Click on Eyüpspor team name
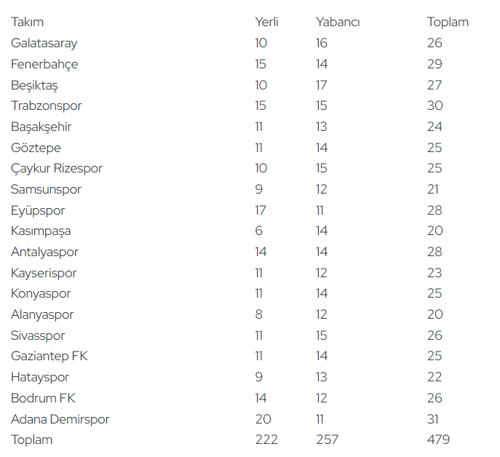The image size is (500, 457). coord(38,210)
